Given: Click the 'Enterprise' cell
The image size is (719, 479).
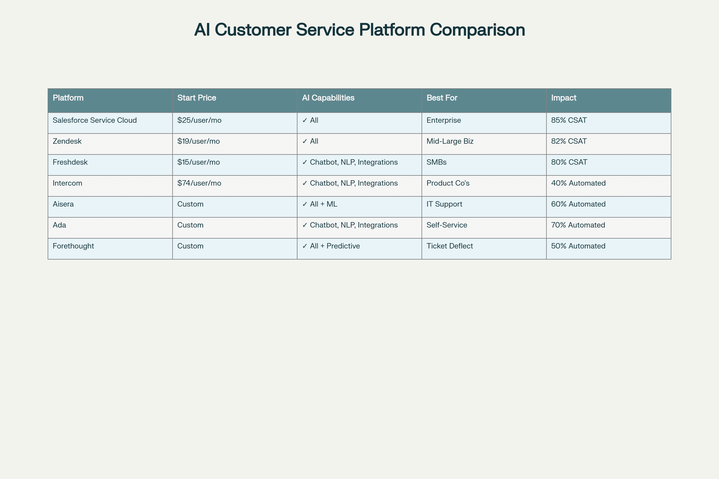Looking at the screenshot, I should click(x=484, y=123).
